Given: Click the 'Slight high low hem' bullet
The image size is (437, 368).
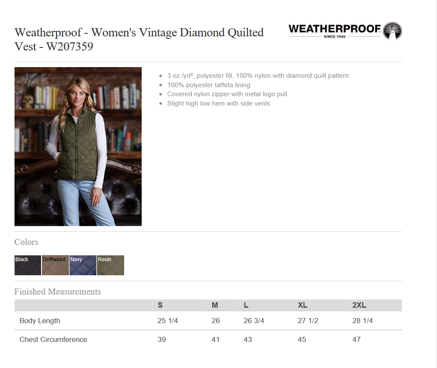Looking at the screenshot, I should tap(218, 103).
